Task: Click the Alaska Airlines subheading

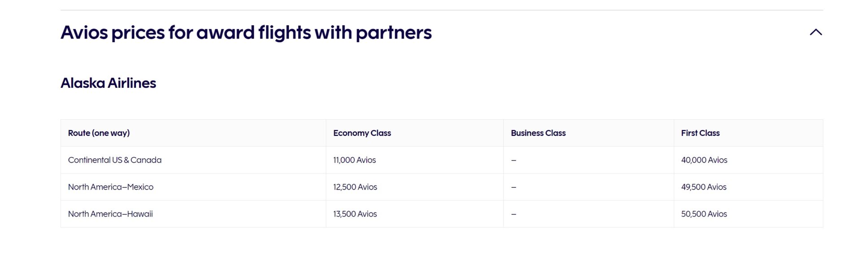Action: point(109,83)
